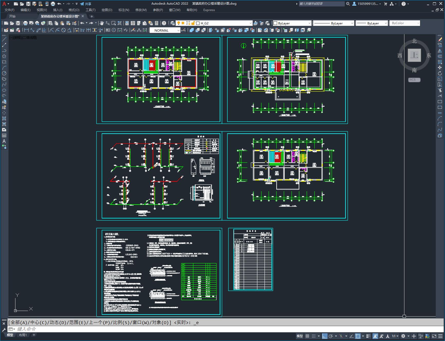This screenshot has width=445, height=341.
Task: Click the Diameter dimension tool
Action: click(63, 30)
